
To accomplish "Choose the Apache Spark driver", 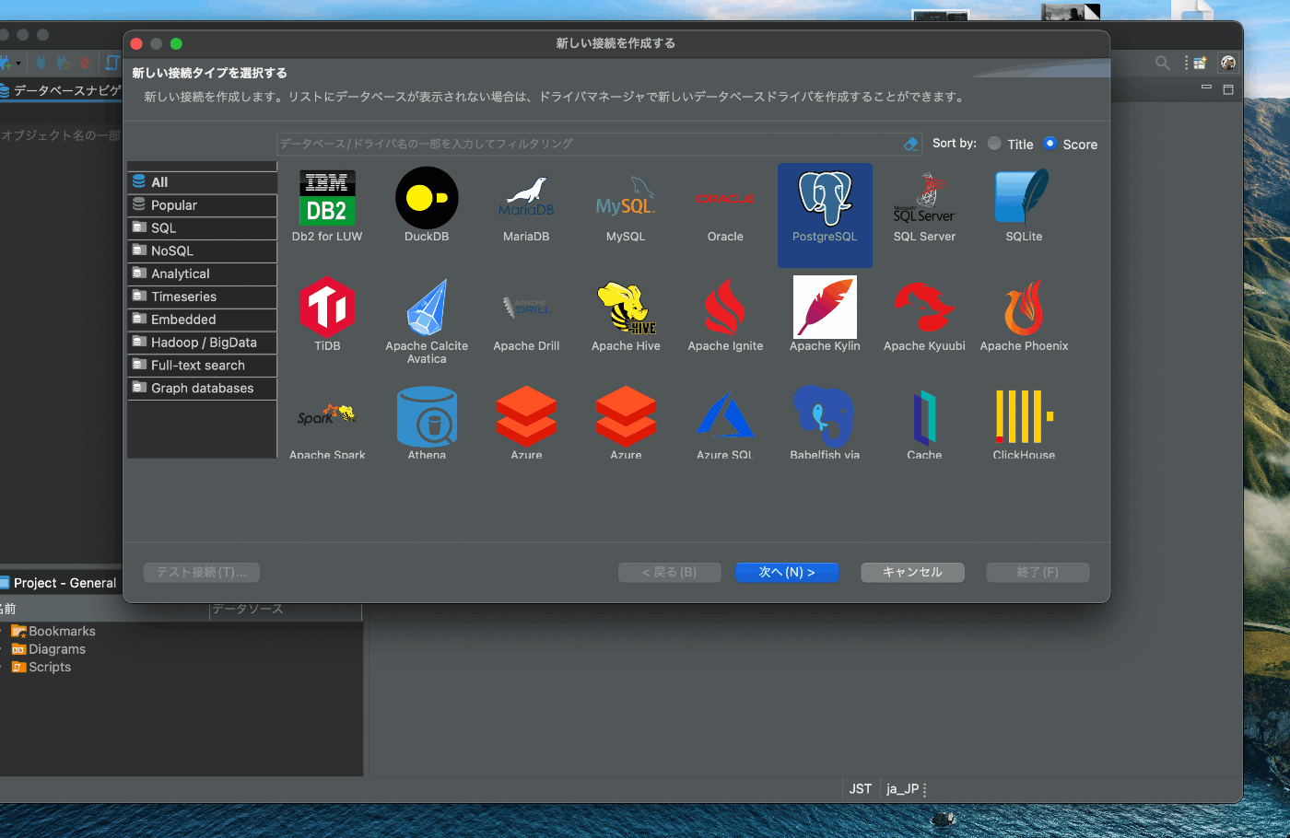I will (x=327, y=416).
